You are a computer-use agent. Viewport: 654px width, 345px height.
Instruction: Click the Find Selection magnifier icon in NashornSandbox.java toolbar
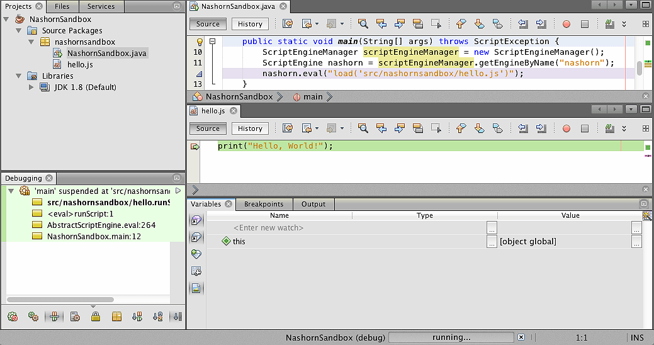tap(363, 24)
